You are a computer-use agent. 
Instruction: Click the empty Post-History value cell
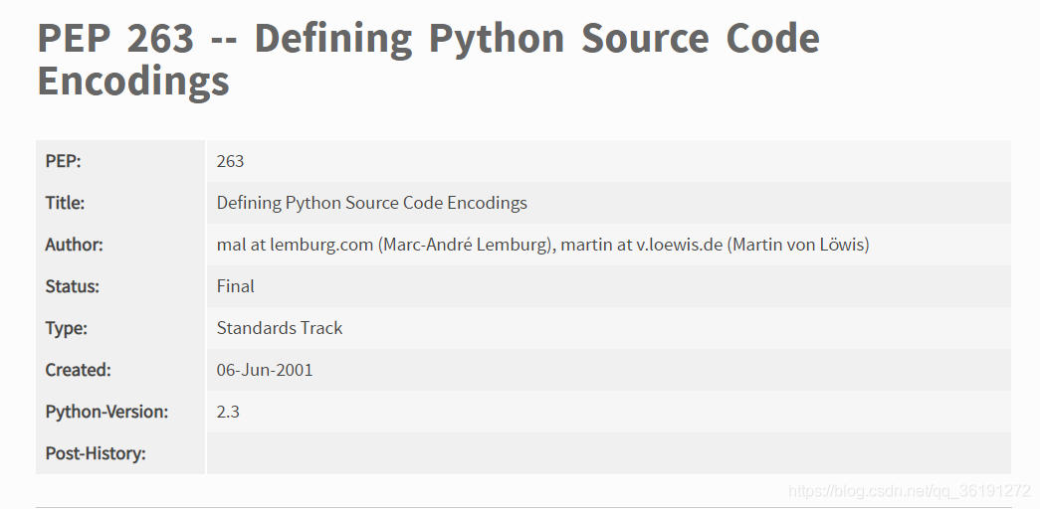(x=609, y=453)
